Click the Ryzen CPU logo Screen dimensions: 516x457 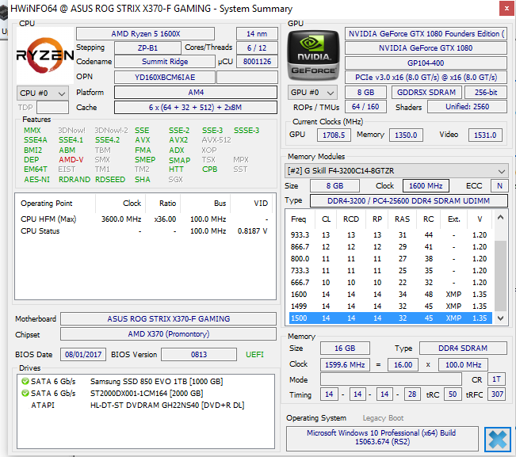coord(45,55)
